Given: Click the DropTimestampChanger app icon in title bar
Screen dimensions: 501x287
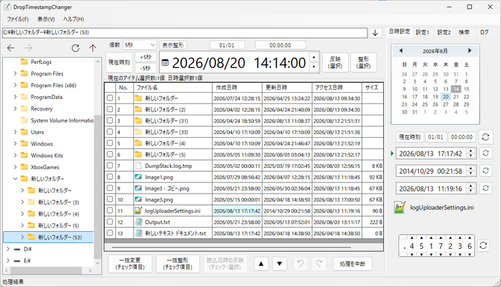Looking at the screenshot, I should pos(7,7).
